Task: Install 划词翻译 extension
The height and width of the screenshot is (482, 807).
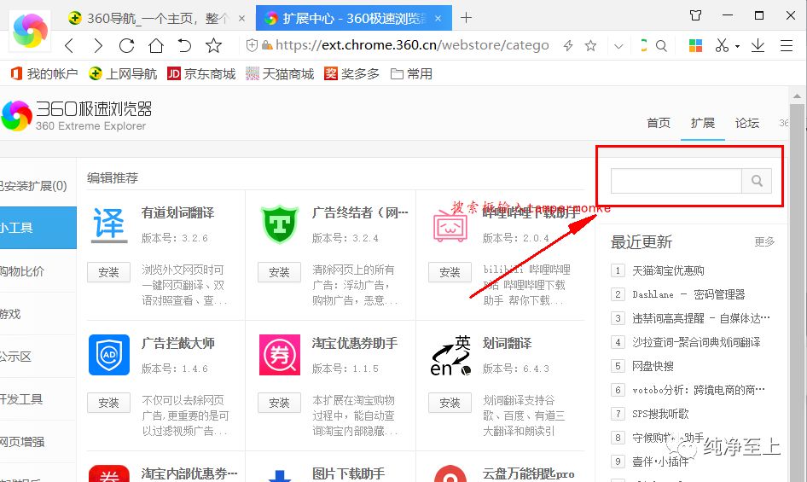Action: 450,403
